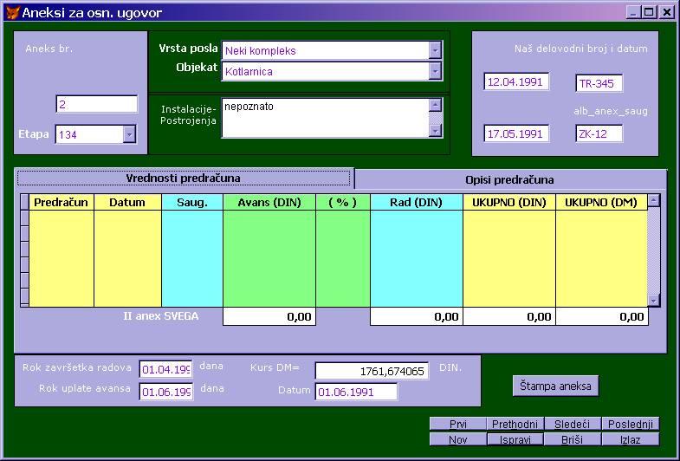680x461 pixels.
Task: Select the Vrednosti predračuna tab
Action: [184, 178]
